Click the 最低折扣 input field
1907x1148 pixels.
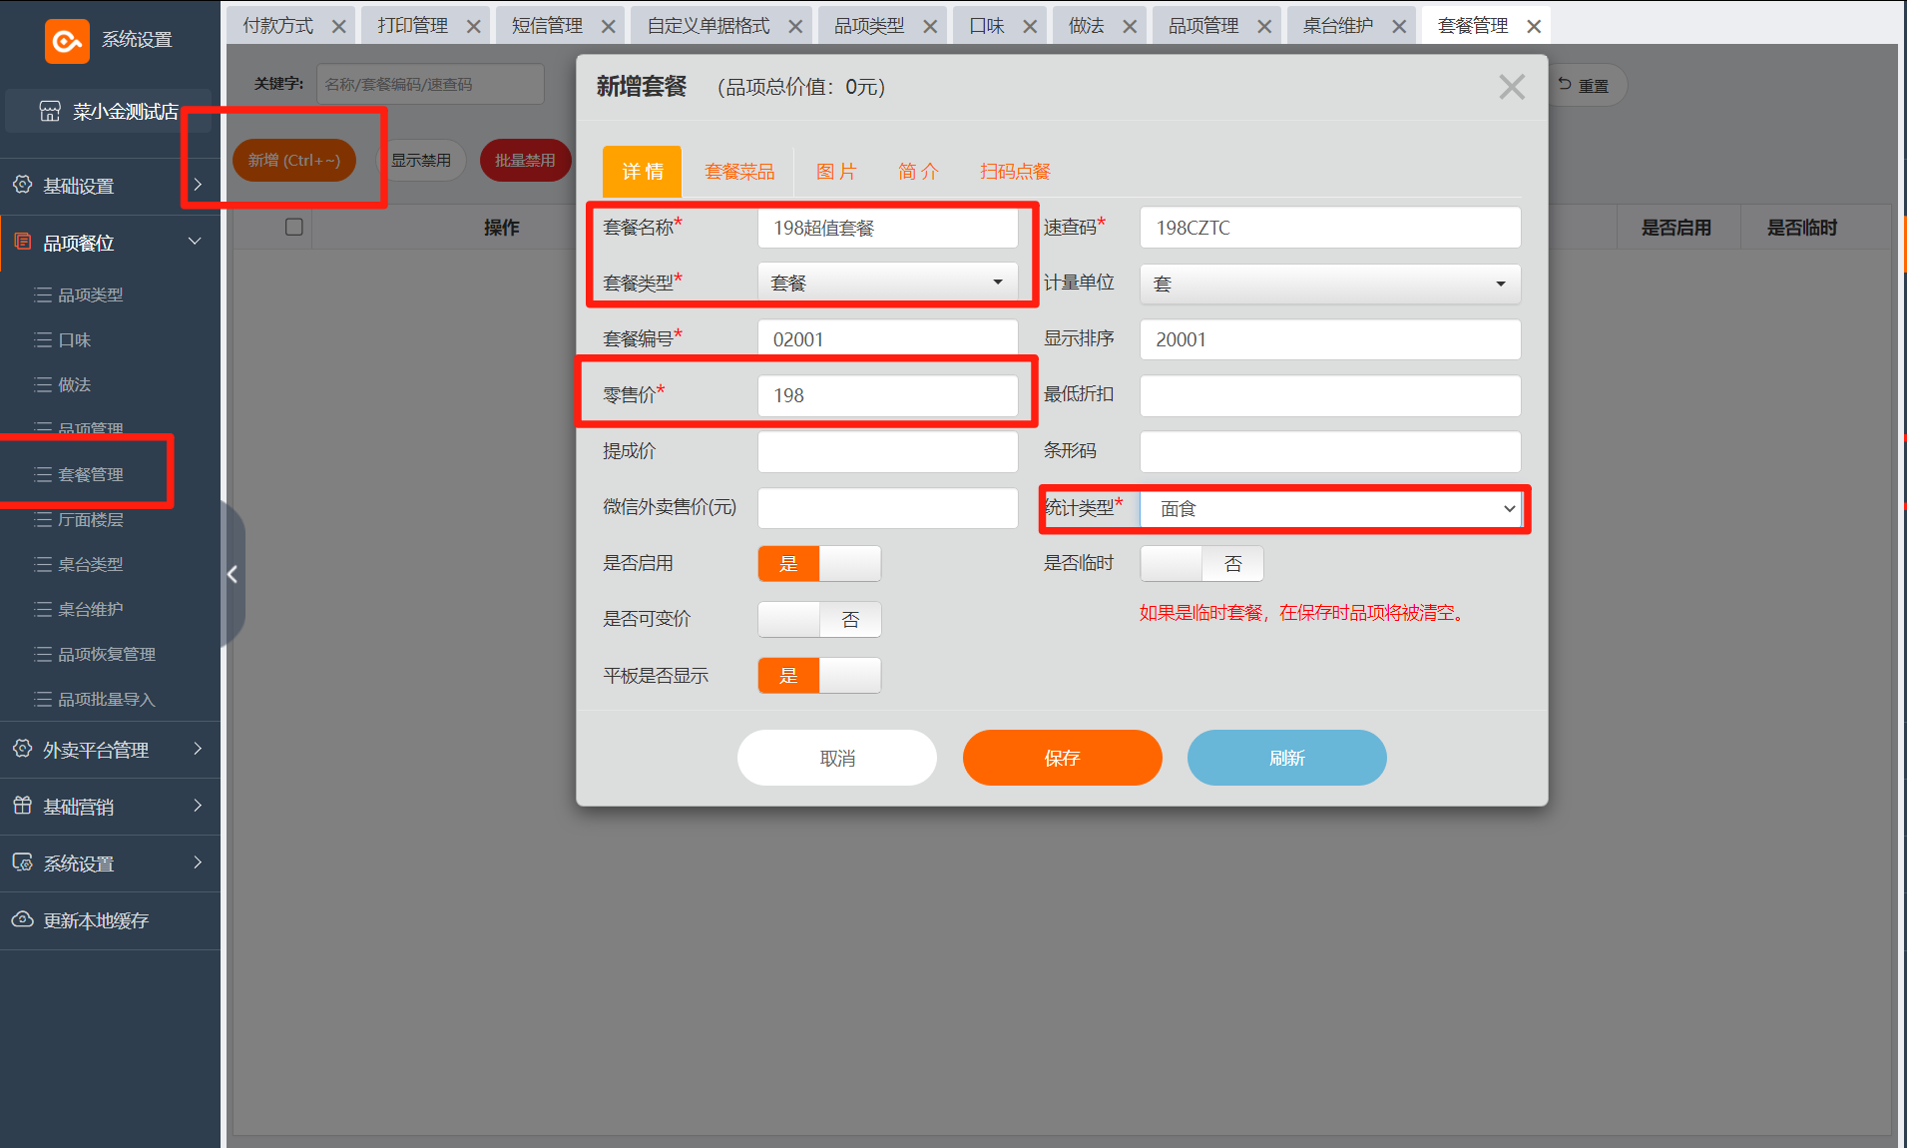tap(1330, 395)
